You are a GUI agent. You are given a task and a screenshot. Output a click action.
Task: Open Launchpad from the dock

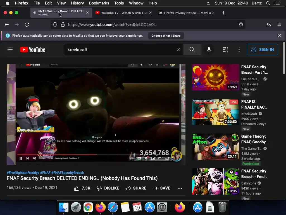pyautogui.click(x=76, y=207)
